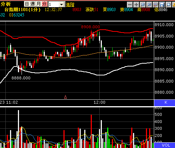175x148 pixels.
Task: Zoom out with the minus magnifier icon
Action: pyautogui.click(x=143, y=5)
